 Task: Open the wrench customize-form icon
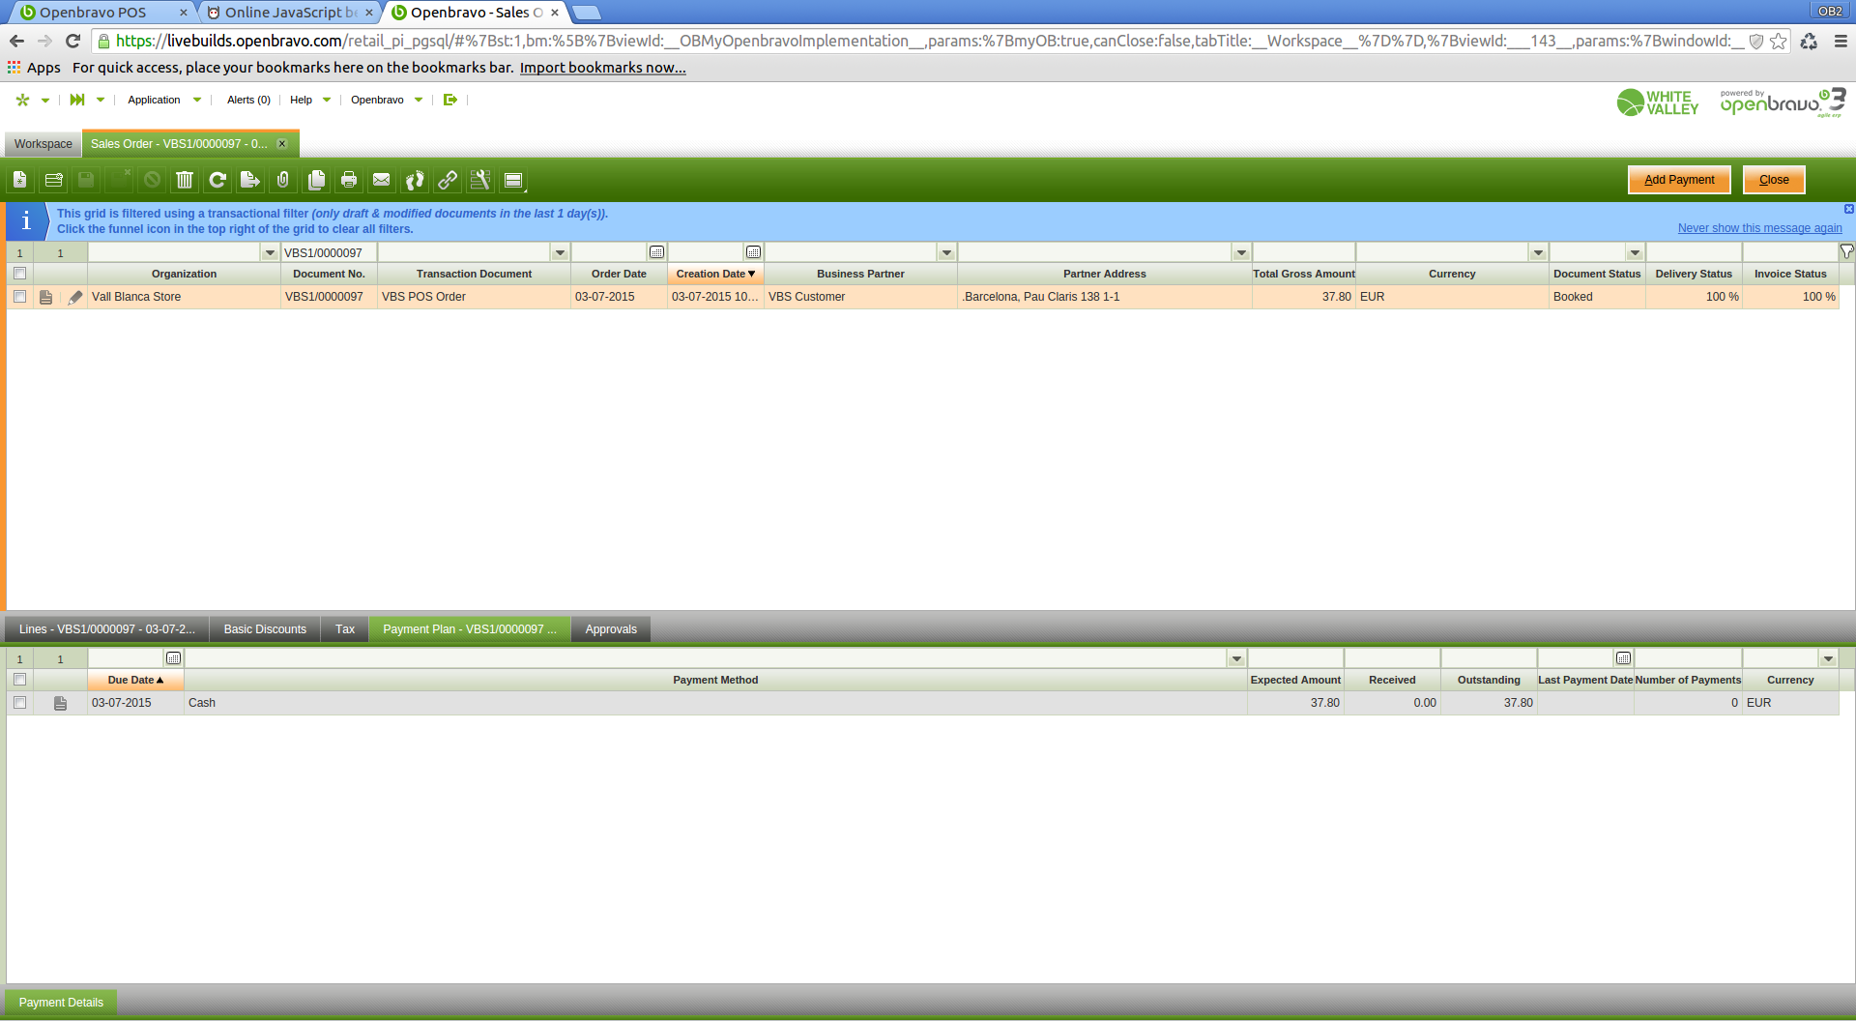pyautogui.click(x=480, y=180)
